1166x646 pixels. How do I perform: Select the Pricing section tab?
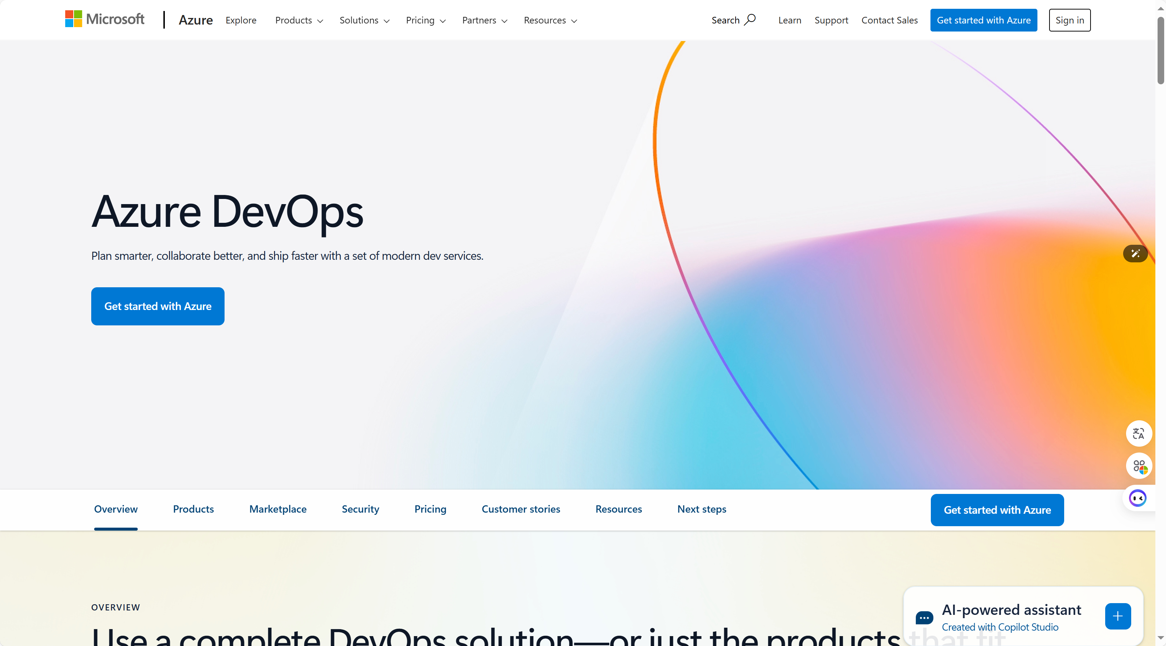(430, 509)
